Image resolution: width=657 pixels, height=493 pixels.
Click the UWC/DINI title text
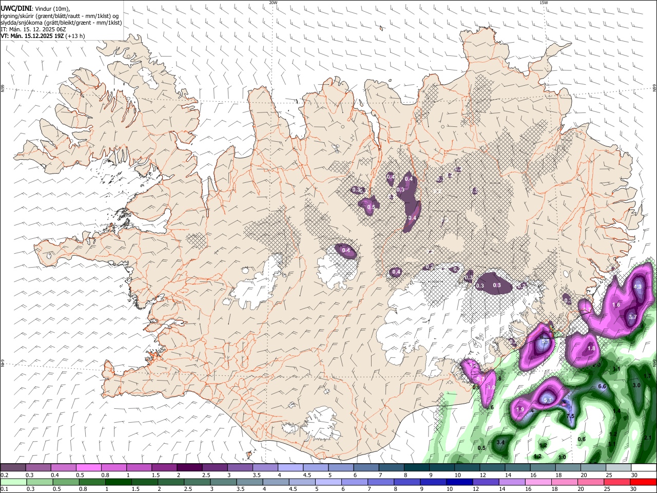(x=15, y=9)
